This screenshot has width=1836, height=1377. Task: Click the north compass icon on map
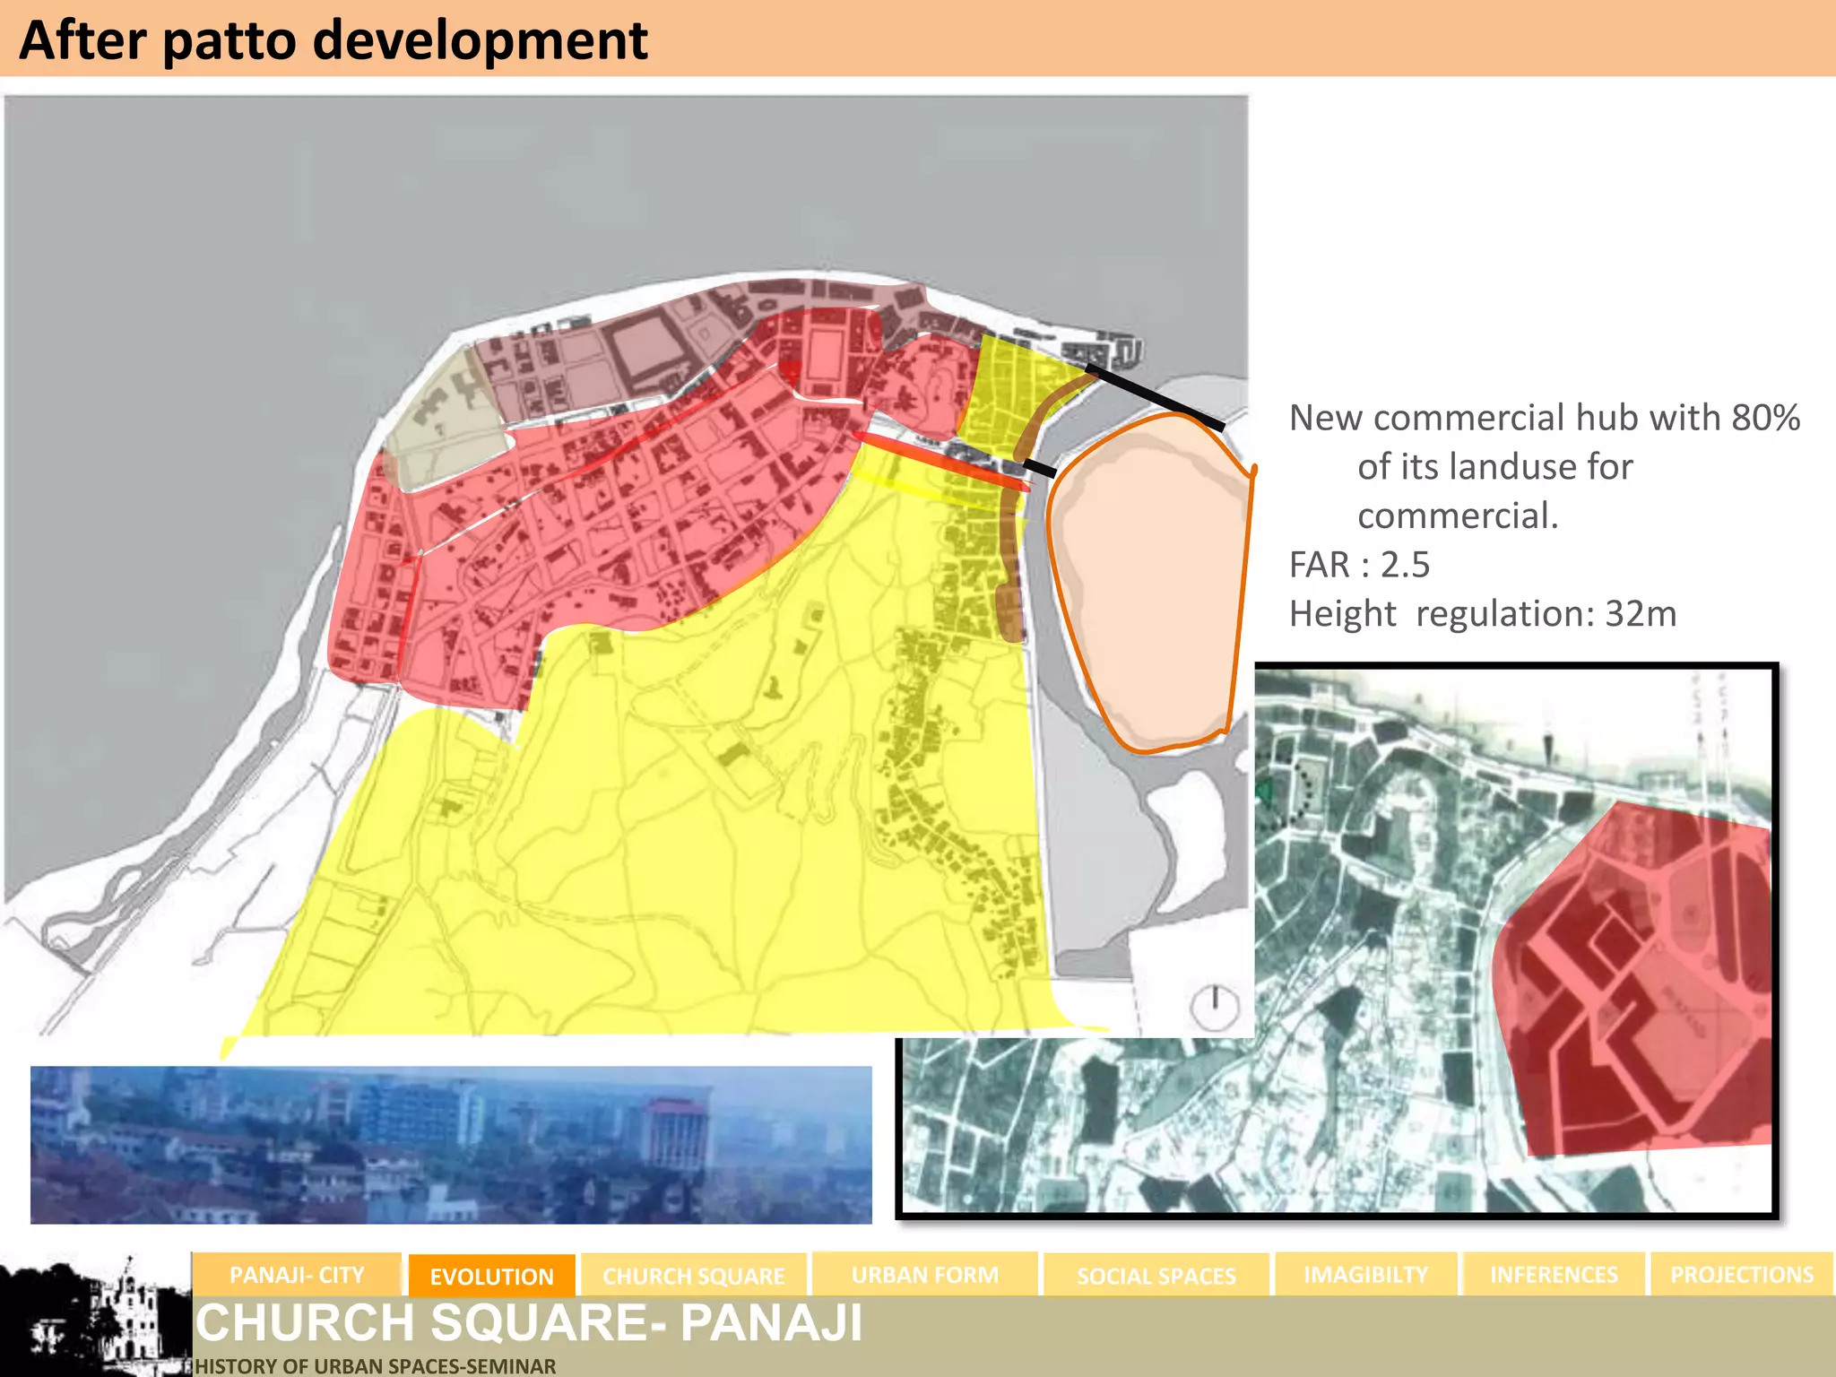click(1215, 1006)
